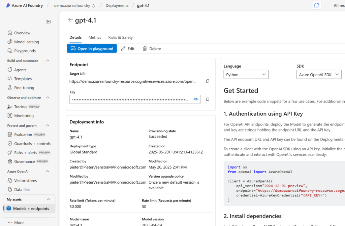
Task: Click the Fine-tuning flask icon
Action: tap(10, 88)
